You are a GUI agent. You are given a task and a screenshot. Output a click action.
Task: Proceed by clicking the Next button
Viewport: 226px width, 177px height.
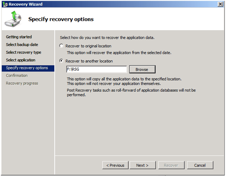click(x=142, y=165)
